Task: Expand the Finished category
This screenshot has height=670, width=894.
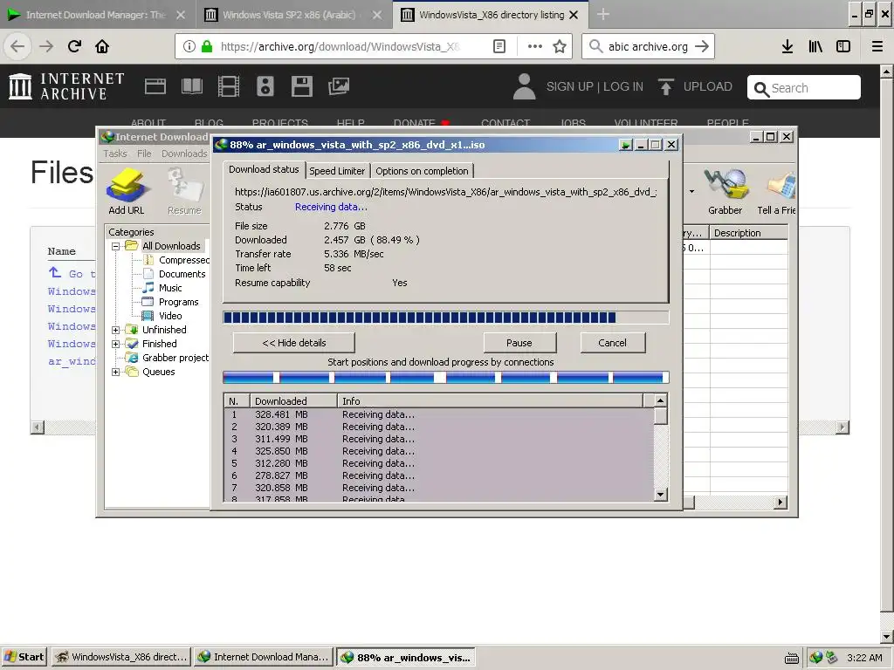Action: [x=115, y=344]
